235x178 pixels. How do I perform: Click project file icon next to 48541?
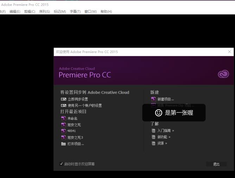pyautogui.click(x=64, y=131)
